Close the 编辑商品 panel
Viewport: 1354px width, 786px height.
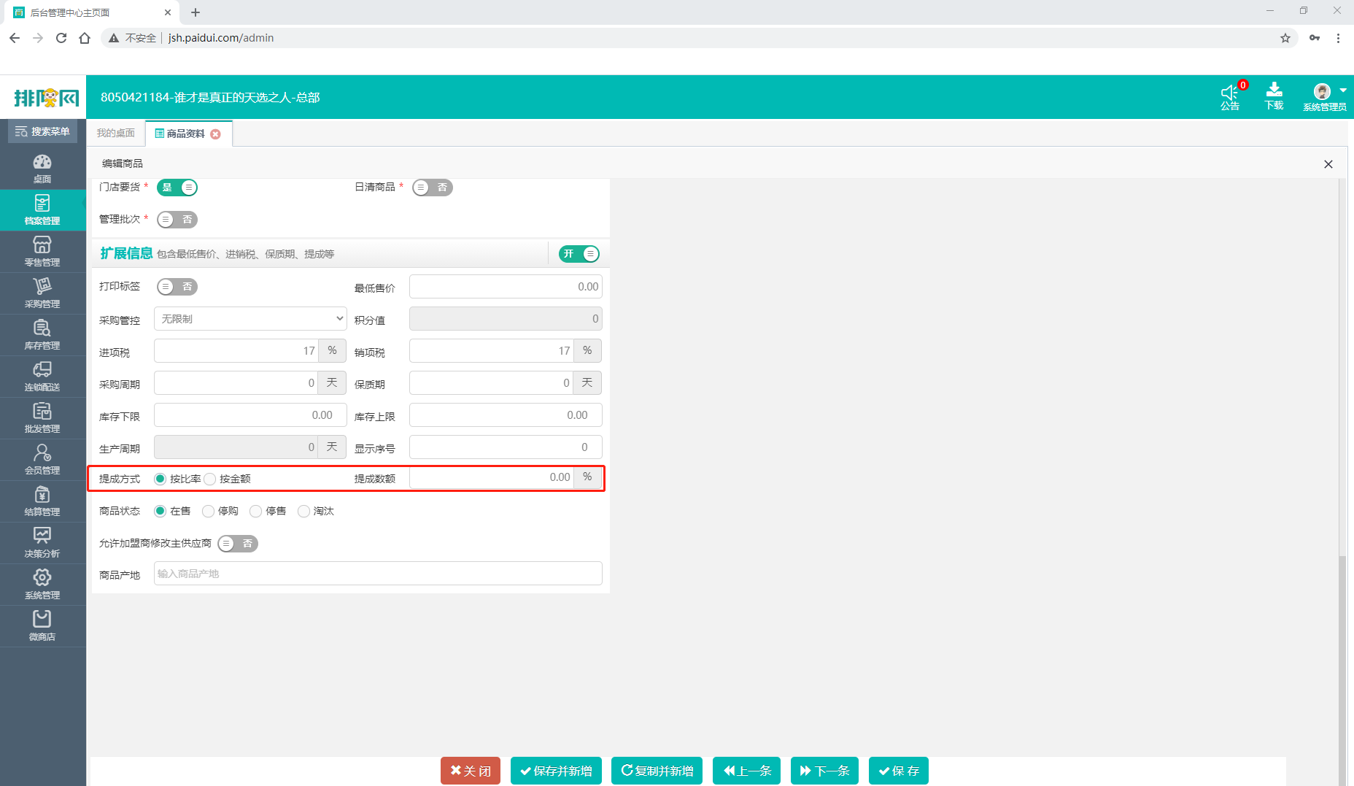1328,164
